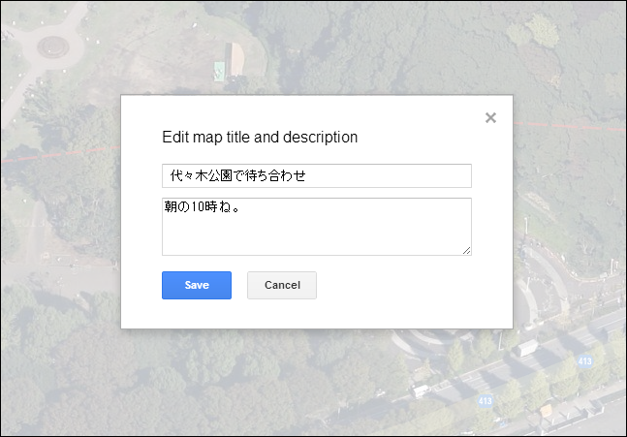Click the large white box truck on the road
Image resolution: width=627 pixels, height=437 pixels.
point(527,347)
